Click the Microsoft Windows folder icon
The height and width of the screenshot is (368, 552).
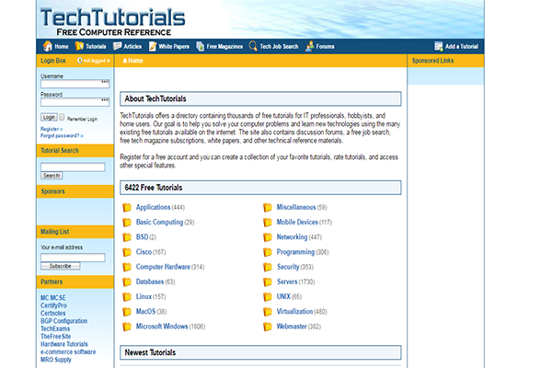click(127, 327)
